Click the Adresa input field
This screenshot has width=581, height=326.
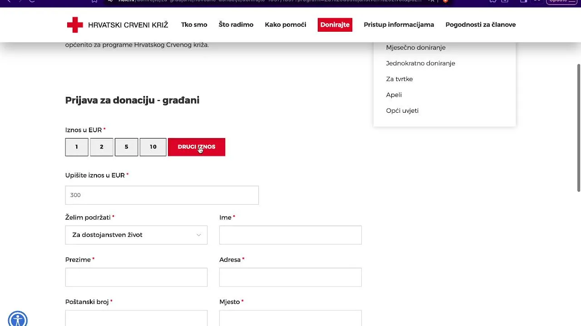click(x=290, y=277)
